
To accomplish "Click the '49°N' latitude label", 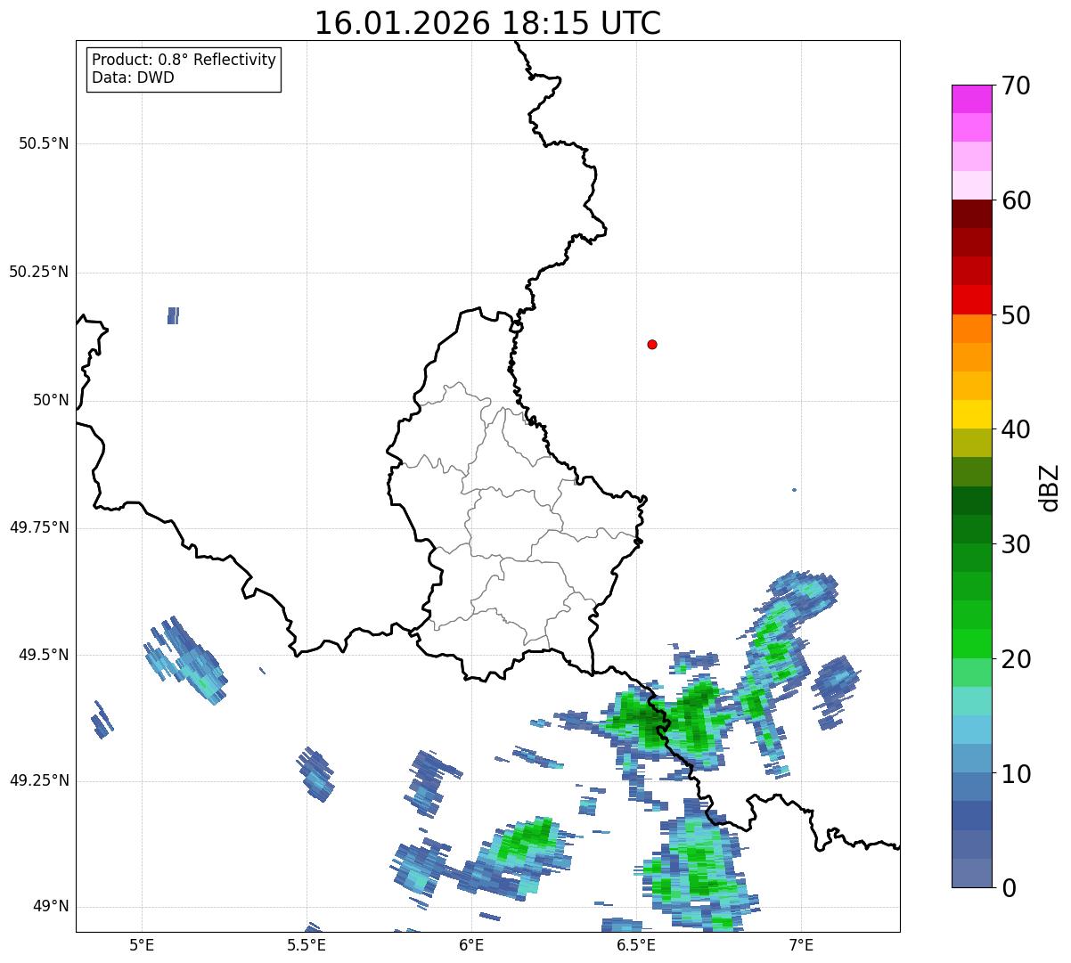I will point(51,906).
